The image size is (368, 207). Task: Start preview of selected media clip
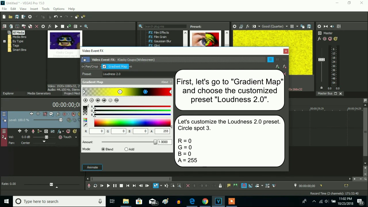coord(56,26)
